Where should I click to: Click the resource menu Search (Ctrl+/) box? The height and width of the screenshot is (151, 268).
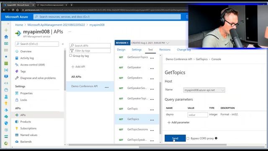(x=37, y=44)
